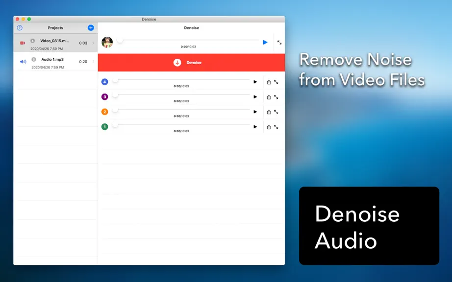Play the original video track
The height and width of the screenshot is (282, 452).
pos(265,42)
